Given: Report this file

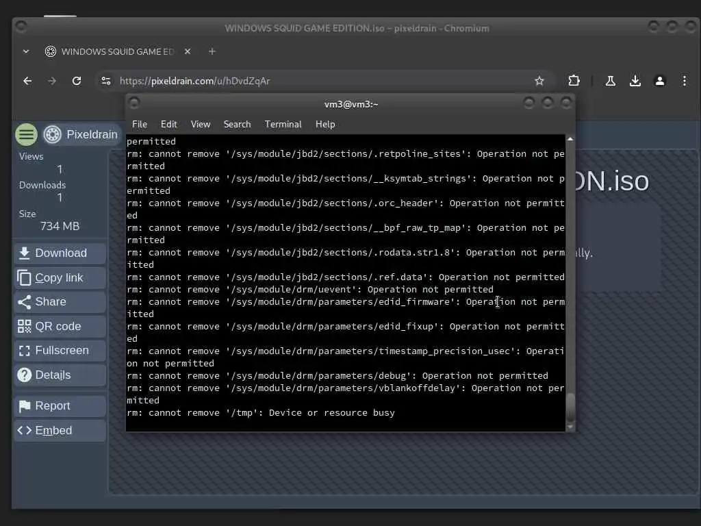Looking at the screenshot, I should tap(60, 406).
